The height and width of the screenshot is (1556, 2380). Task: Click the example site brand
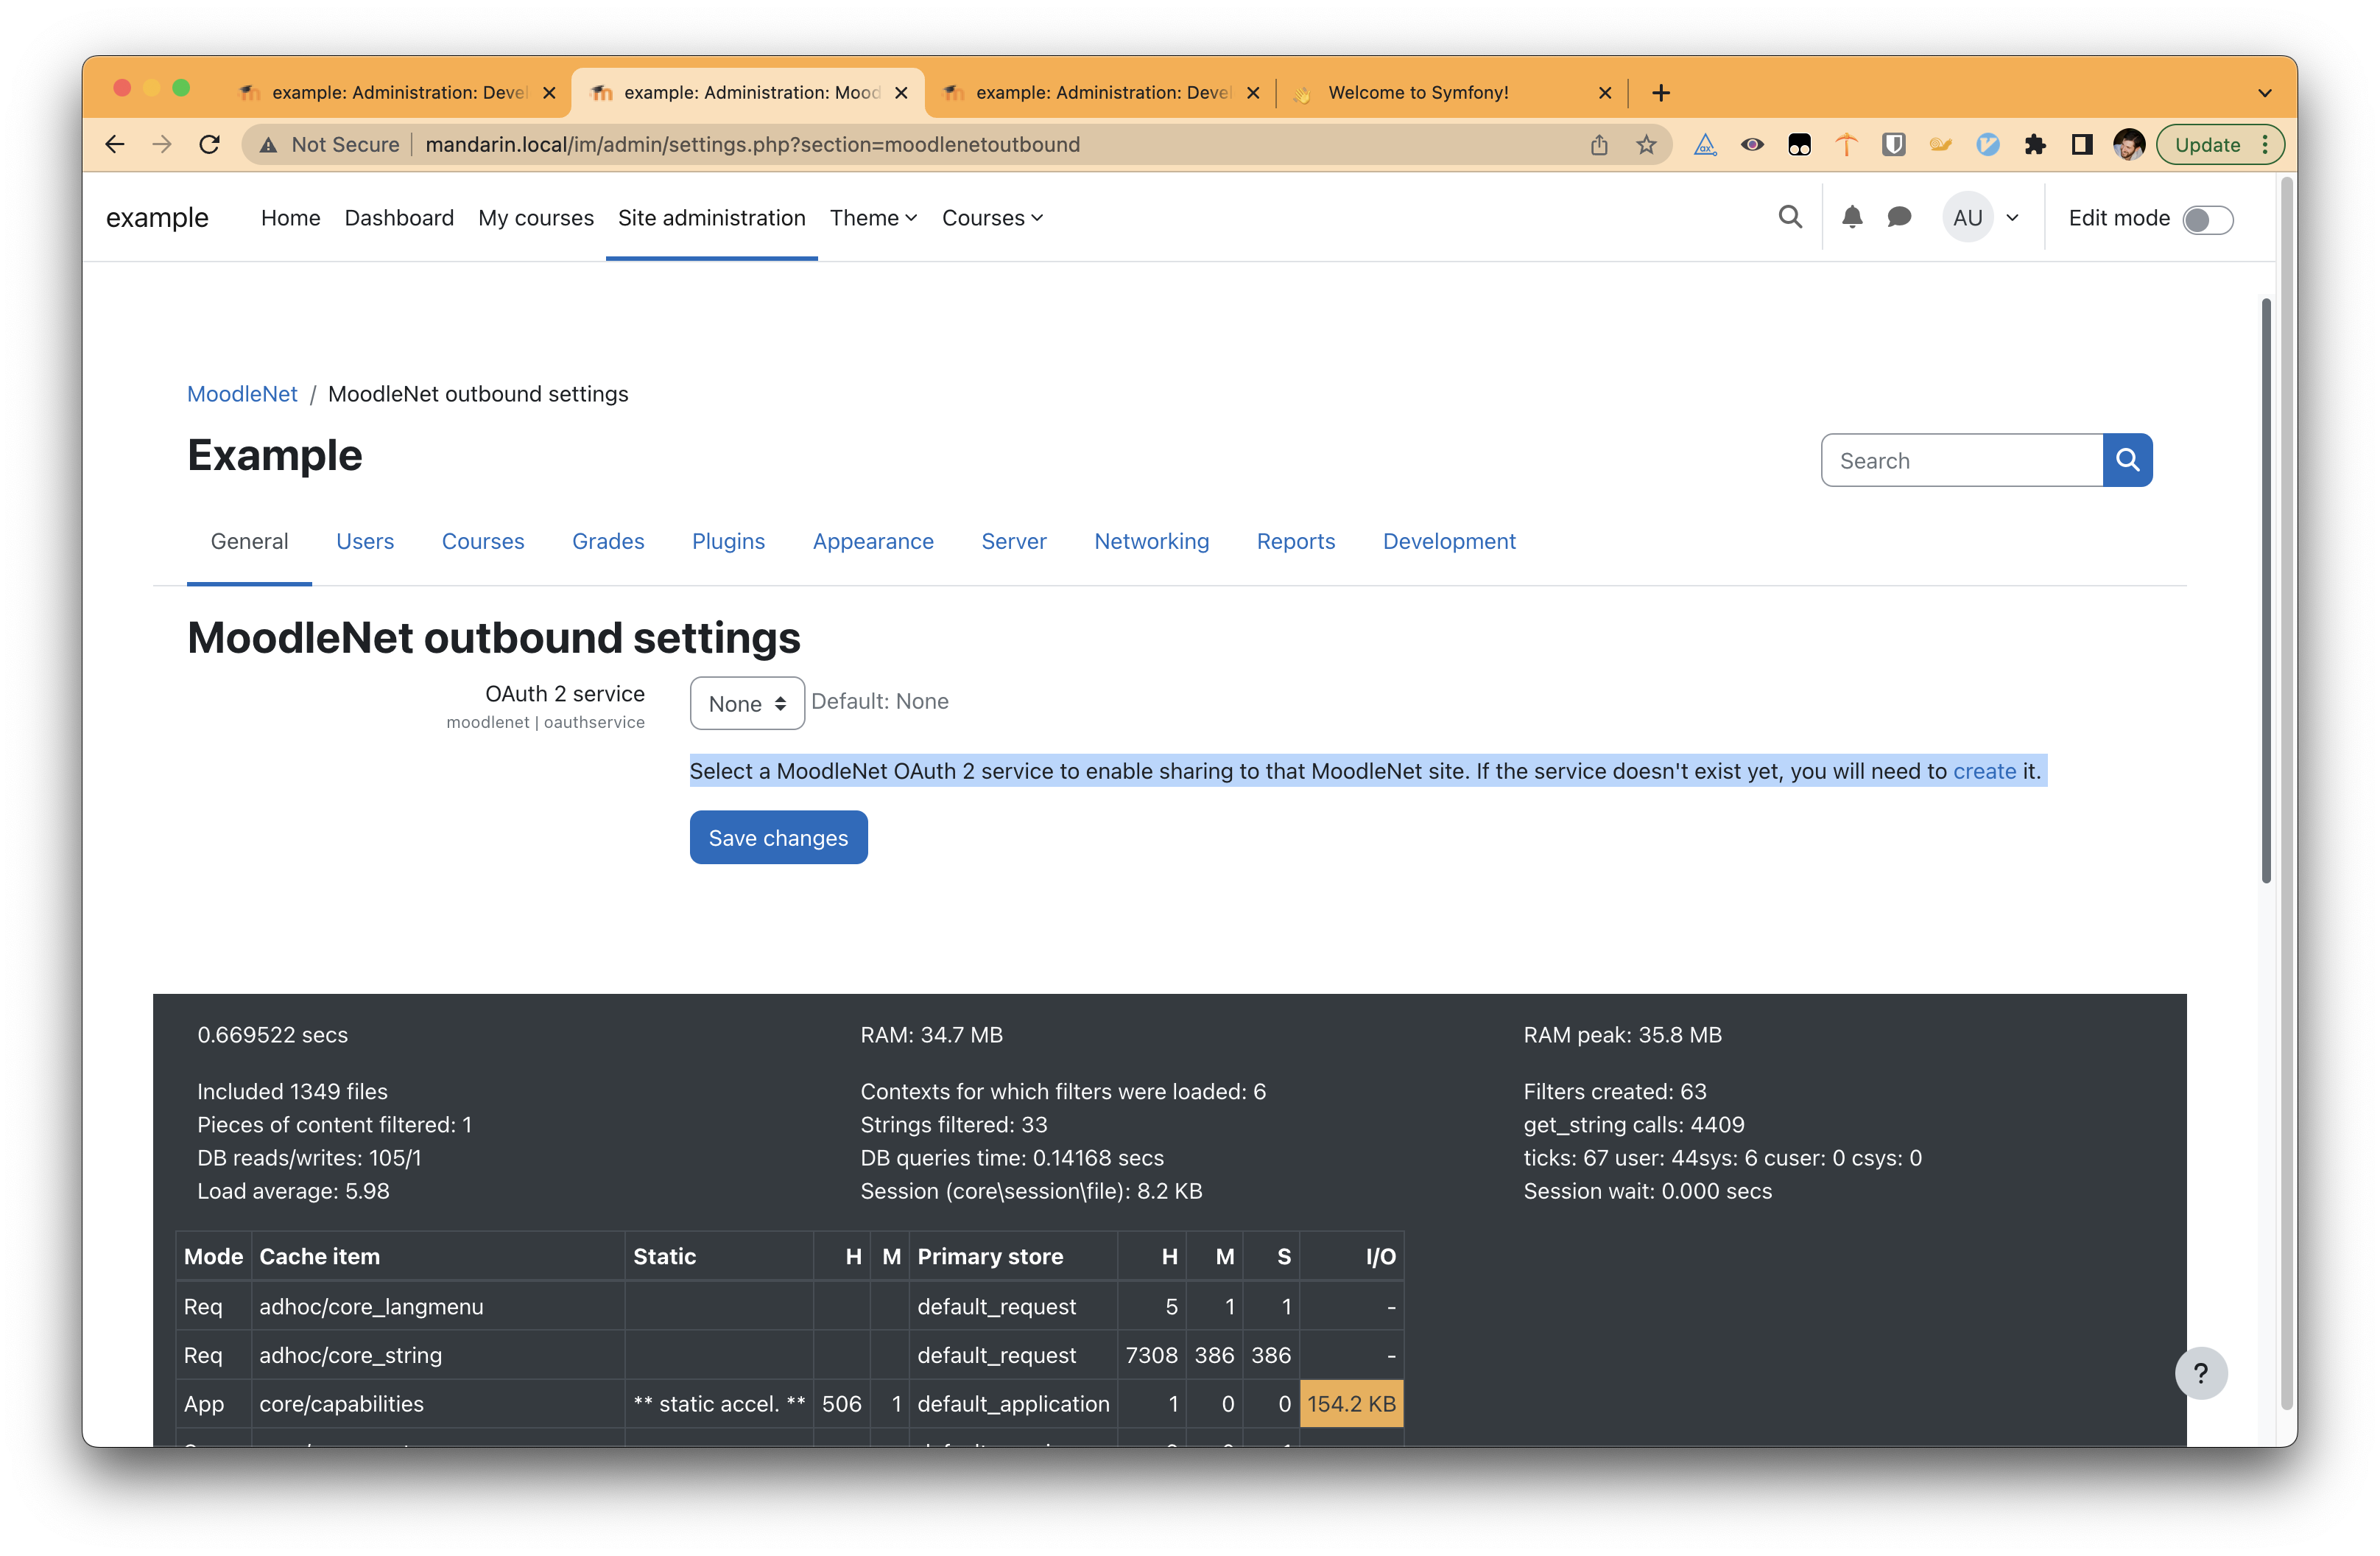tap(157, 217)
